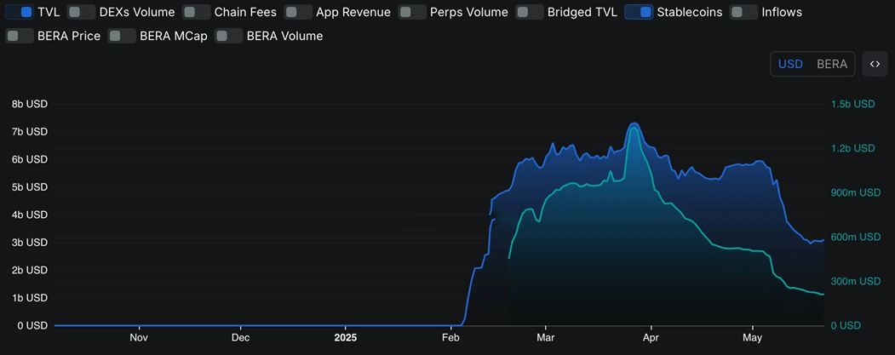The width and height of the screenshot is (895, 355).
Task: Toggle the Bridged TVL switch
Action: coord(529,12)
